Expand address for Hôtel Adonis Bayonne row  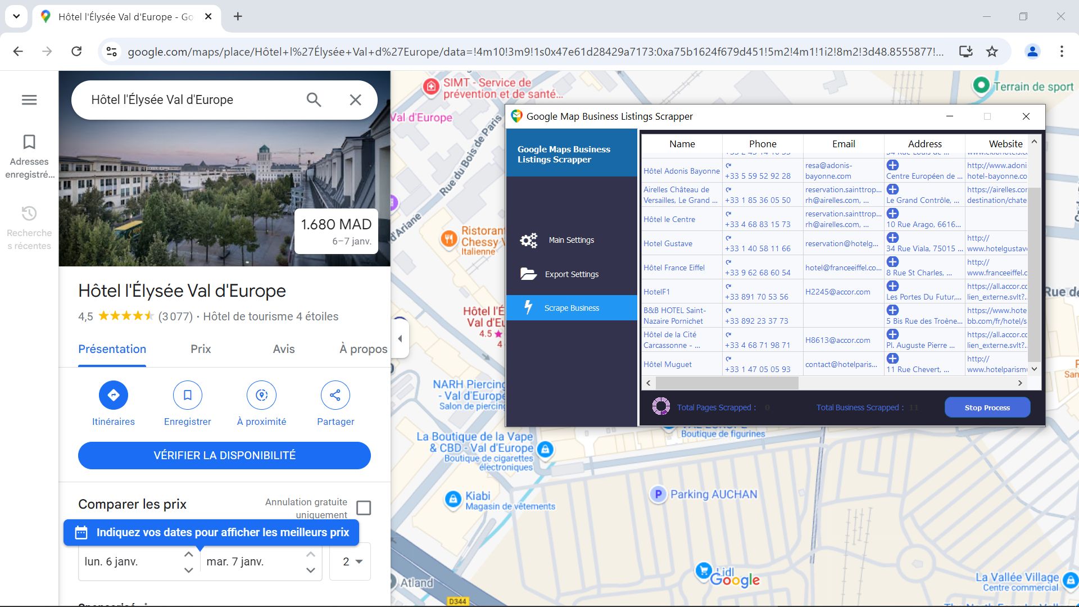(892, 165)
